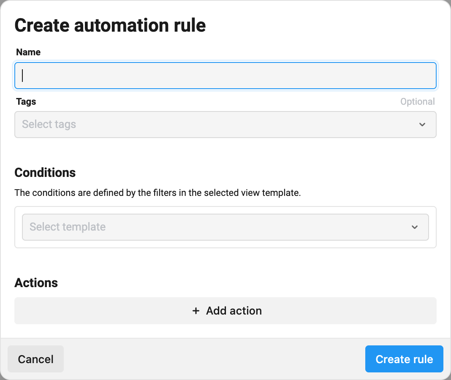Viewport: 451px width, 380px height.
Task: Click the Conditions section template selector area
Action: [x=225, y=227]
